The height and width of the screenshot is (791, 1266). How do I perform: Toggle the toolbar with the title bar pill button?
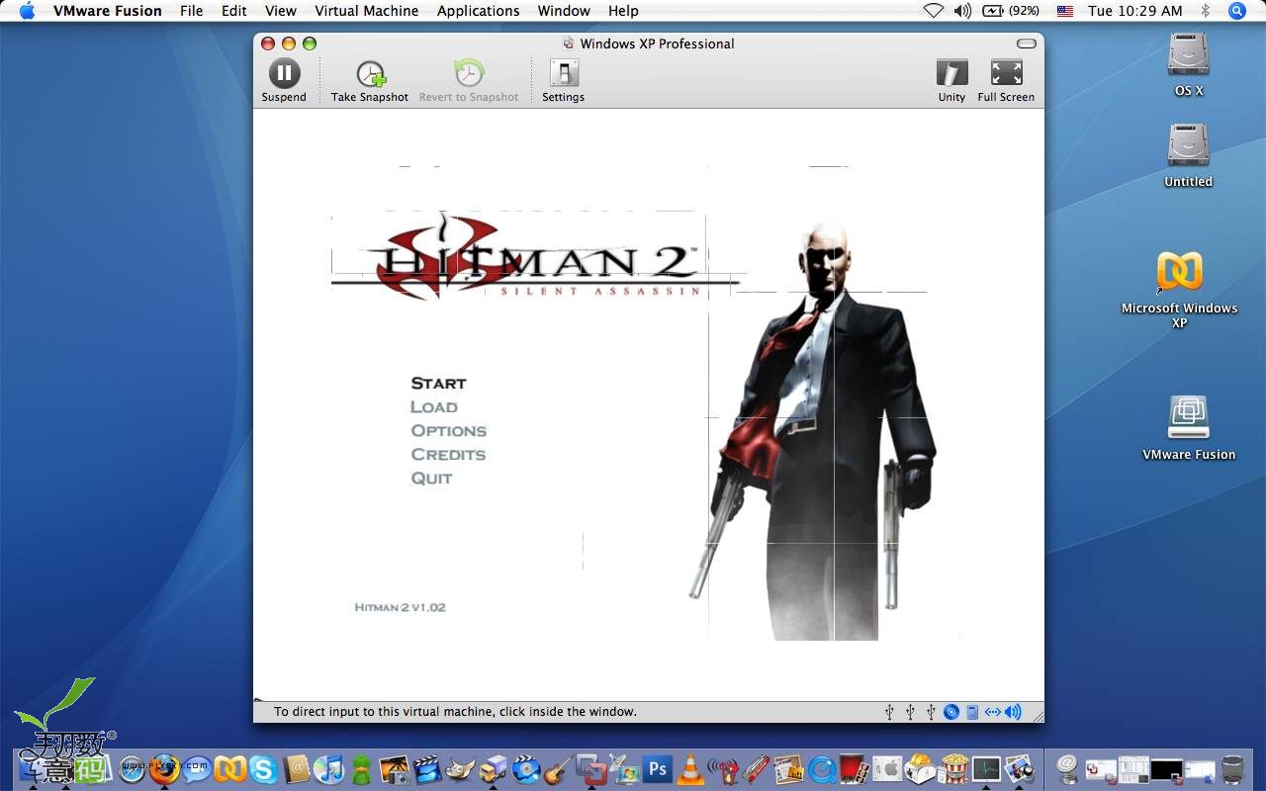click(x=1027, y=44)
